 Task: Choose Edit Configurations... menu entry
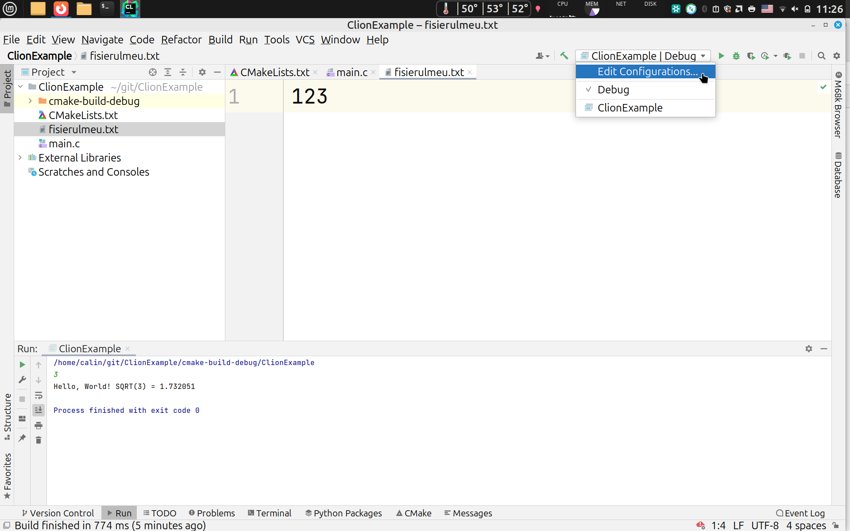click(x=647, y=72)
